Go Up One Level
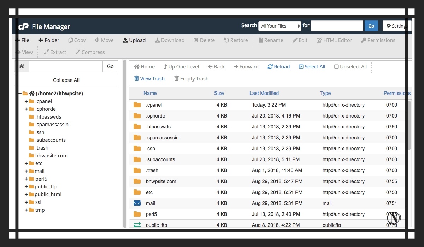The width and height of the screenshot is (424, 247). click(181, 67)
